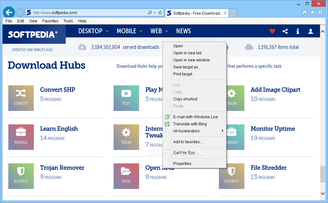Image resolution: width=328 pixels, height=203 pixels.
Task: Open the Add Image Clipart hub link
Action: [275, 90]
